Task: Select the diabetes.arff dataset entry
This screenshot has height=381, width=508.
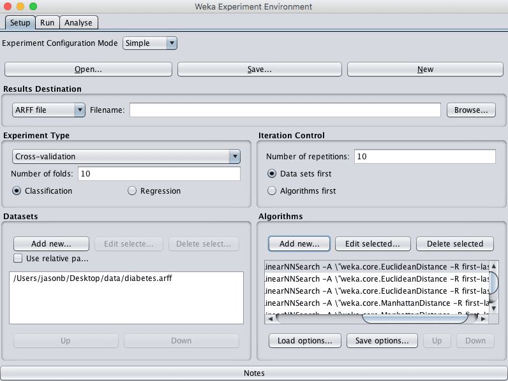Action: tap(126, 278)
